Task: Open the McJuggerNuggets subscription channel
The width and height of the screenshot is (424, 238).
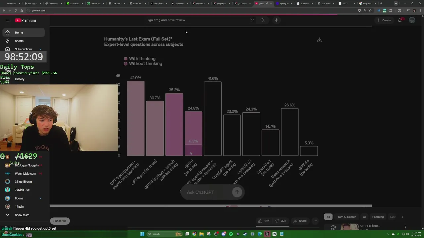Action: [24, 165]
